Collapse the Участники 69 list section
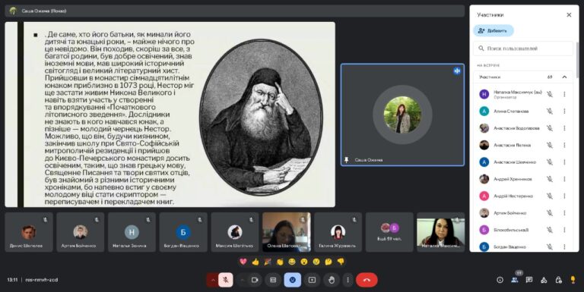This screenshot has height=292, width=584. pyautogui.click(x=564, y=77)
